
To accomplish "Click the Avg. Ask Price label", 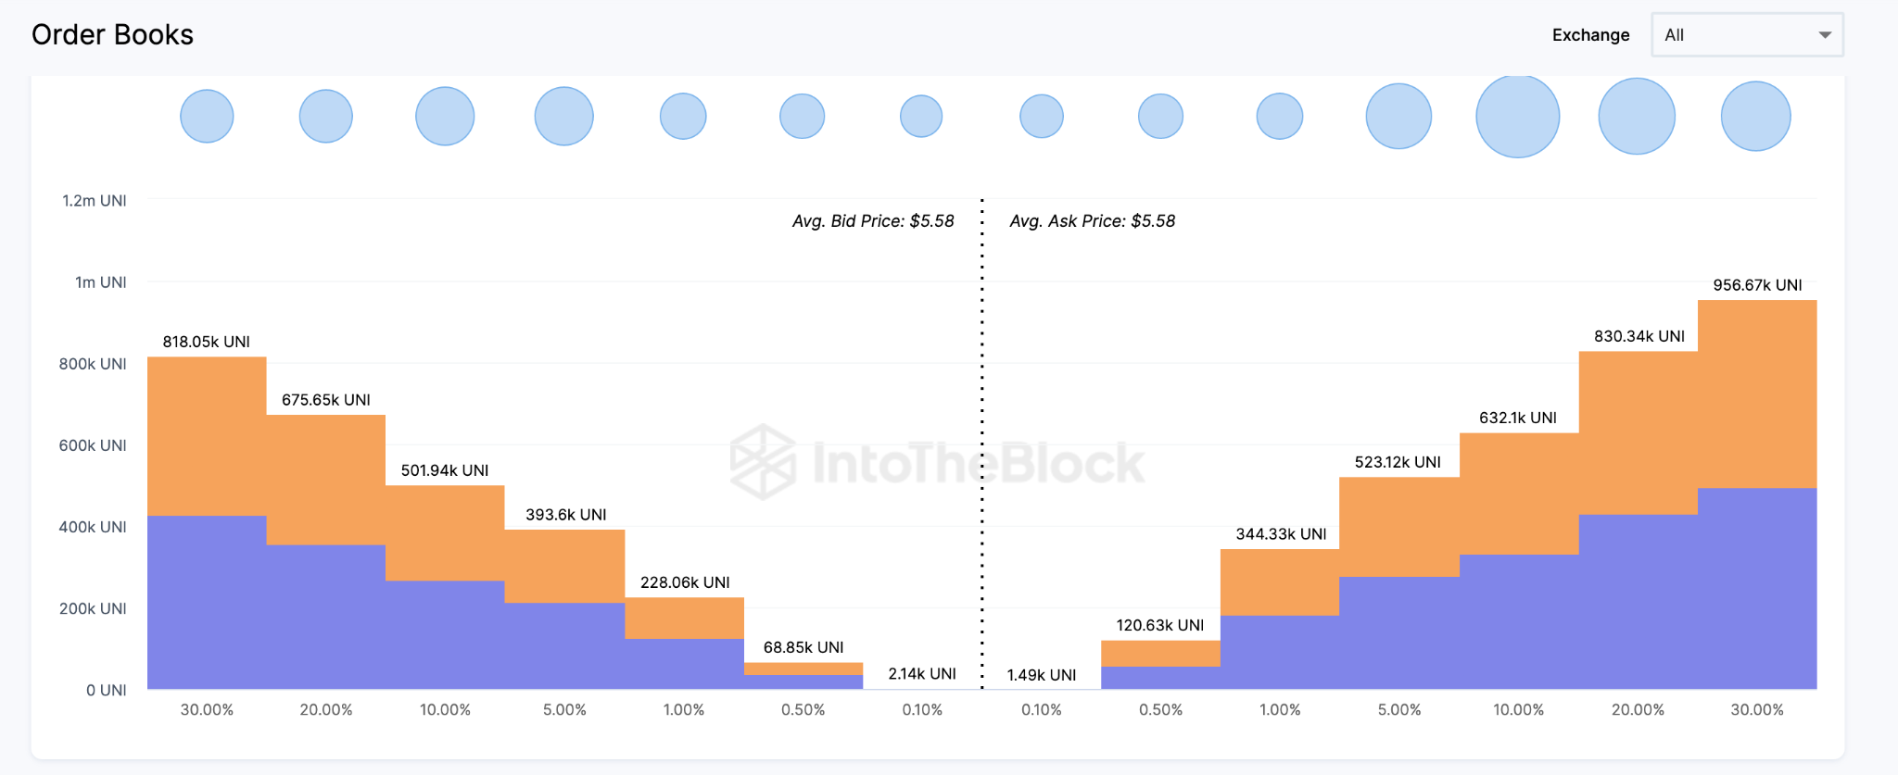I will (1092, 221).
